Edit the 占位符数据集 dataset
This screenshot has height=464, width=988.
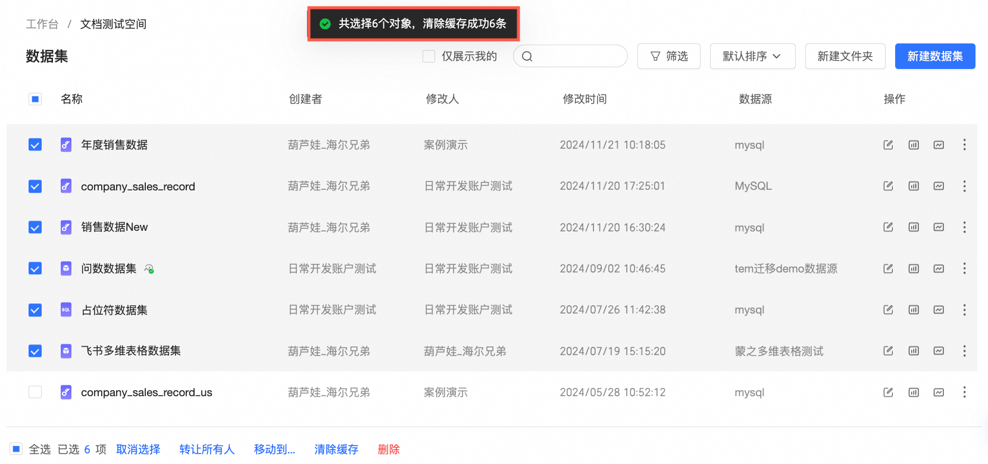tap(888, 310)
